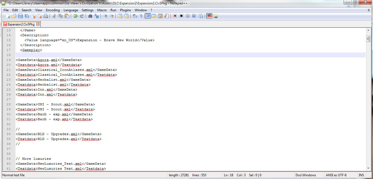Open the Macro menu

tap(102, 10)
